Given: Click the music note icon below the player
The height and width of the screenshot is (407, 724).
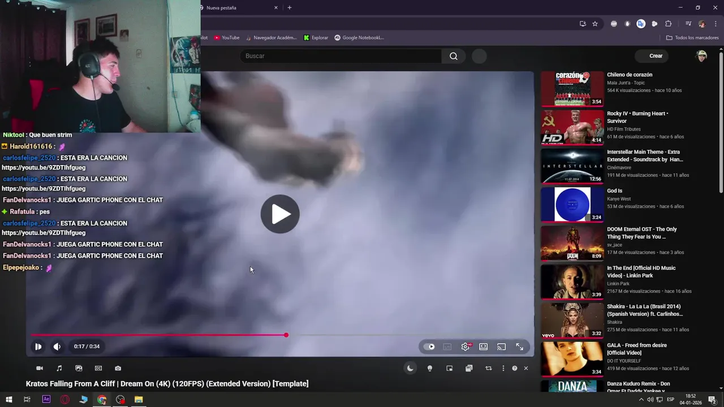Looking at the screenshot, I should (x=59, y=368).
